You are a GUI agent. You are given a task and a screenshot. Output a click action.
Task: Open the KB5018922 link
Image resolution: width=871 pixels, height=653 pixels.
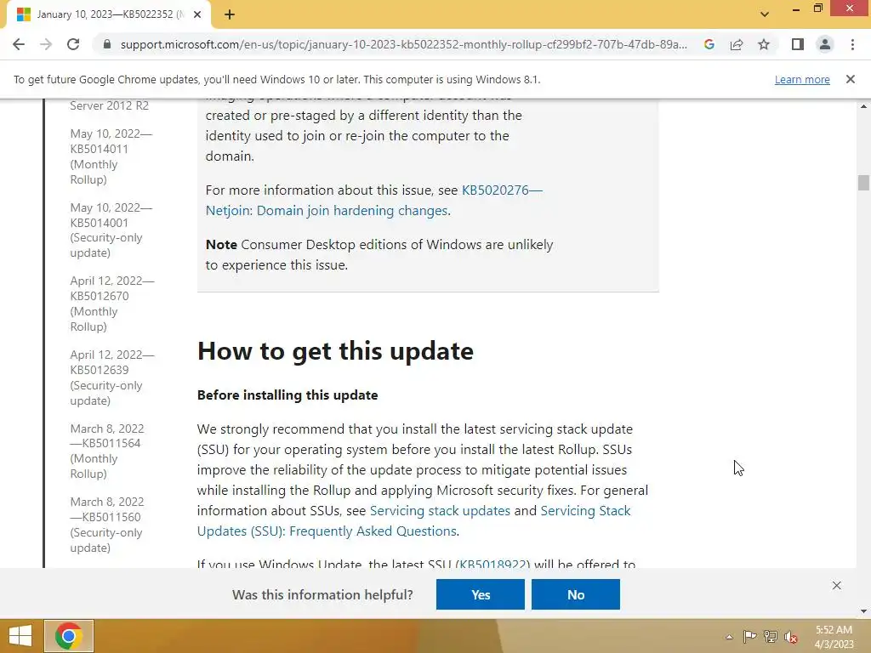[492, 564]
